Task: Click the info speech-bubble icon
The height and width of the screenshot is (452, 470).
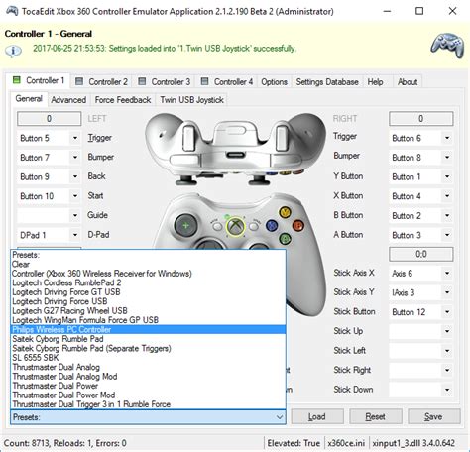Action: tap(13, 52)
